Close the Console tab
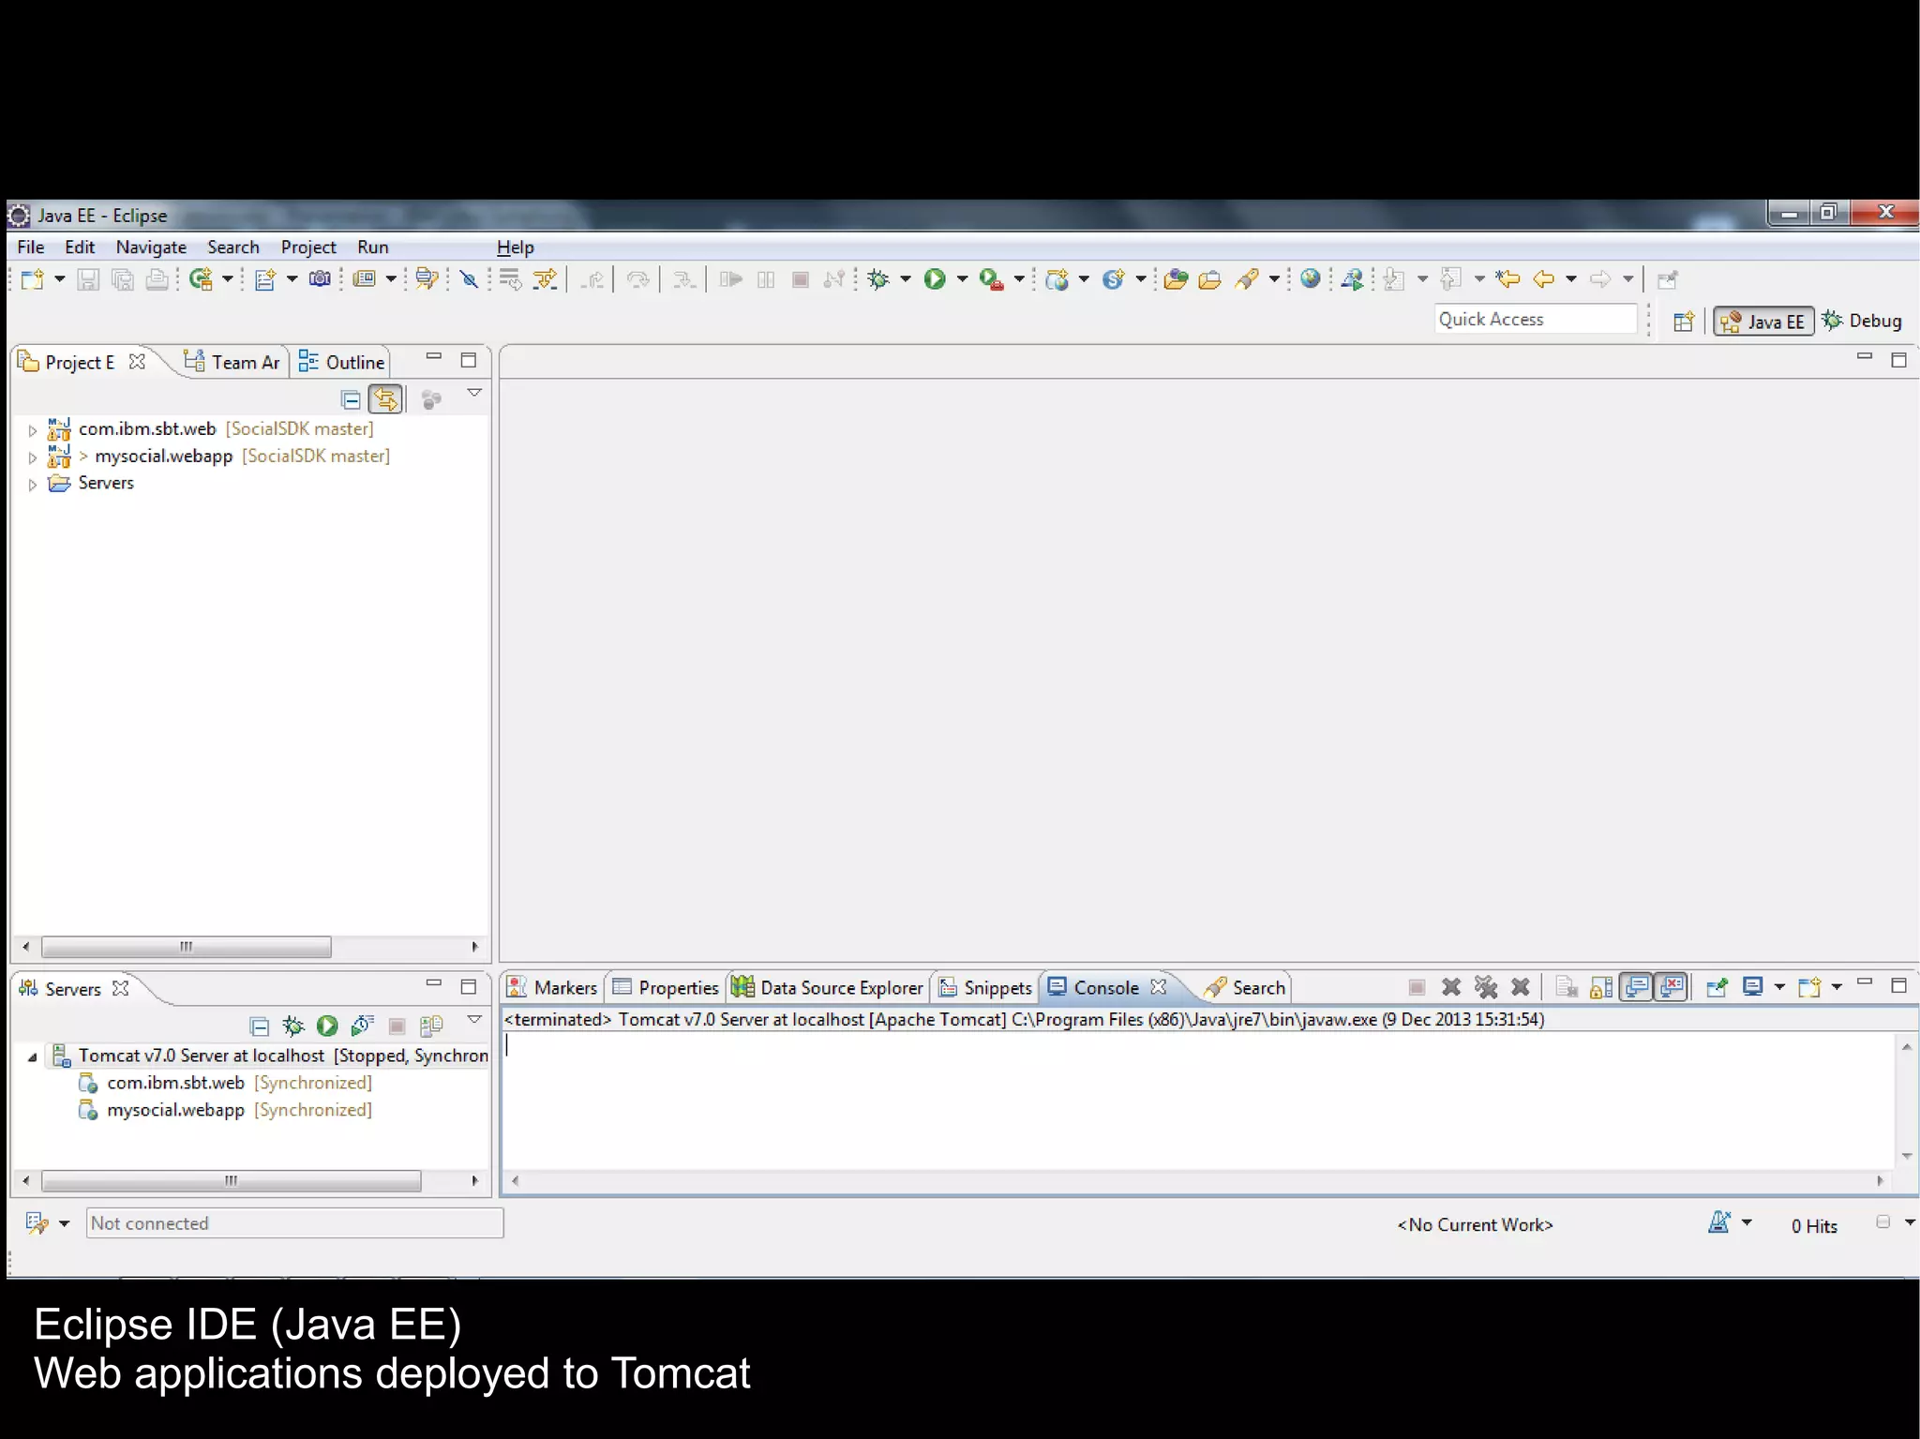The height and width of the screenshot is (1439, 1920). 1159,987
